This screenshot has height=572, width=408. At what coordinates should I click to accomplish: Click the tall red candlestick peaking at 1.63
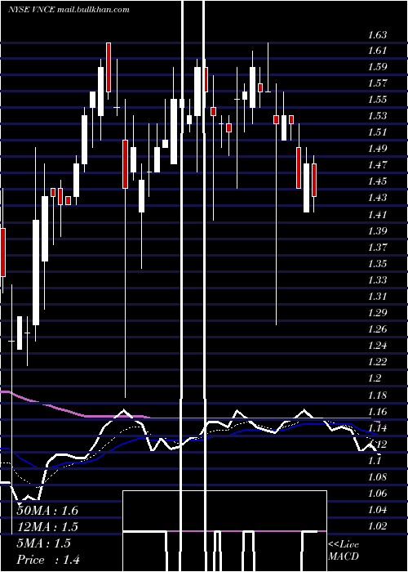tap(109, 68)
